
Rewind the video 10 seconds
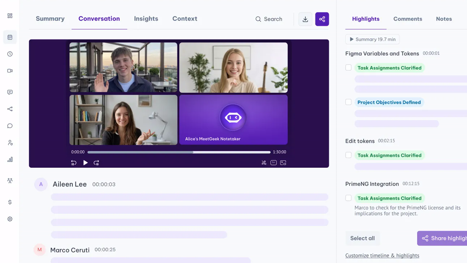74,163
